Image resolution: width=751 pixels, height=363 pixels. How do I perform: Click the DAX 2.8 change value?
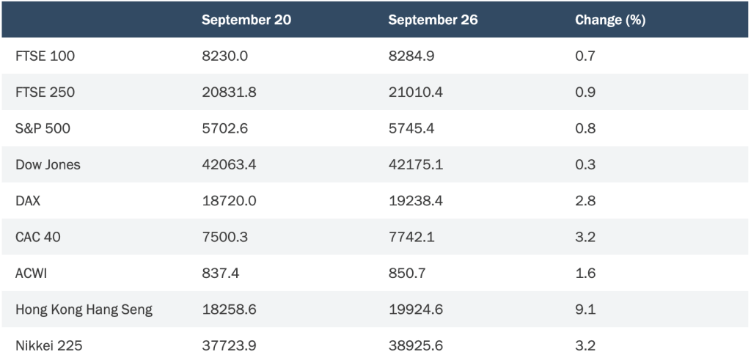[x=585, y=201]
